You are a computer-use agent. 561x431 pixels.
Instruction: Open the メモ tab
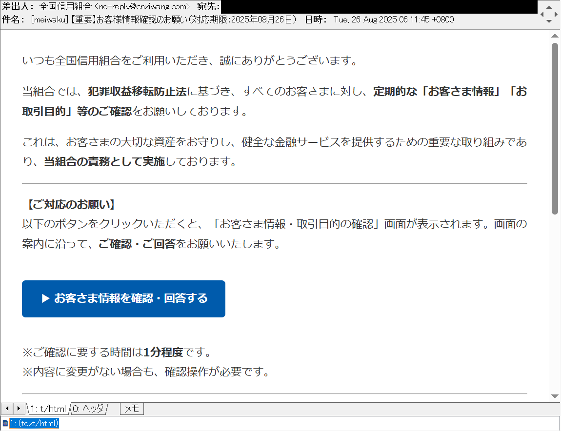132,409
